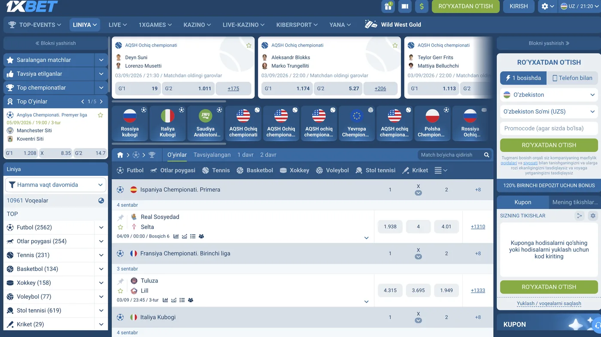Open Yuklash / voqealarni saqlash link
The height and width of the screenshot is (337, 601).
click(x=549, y=304)
